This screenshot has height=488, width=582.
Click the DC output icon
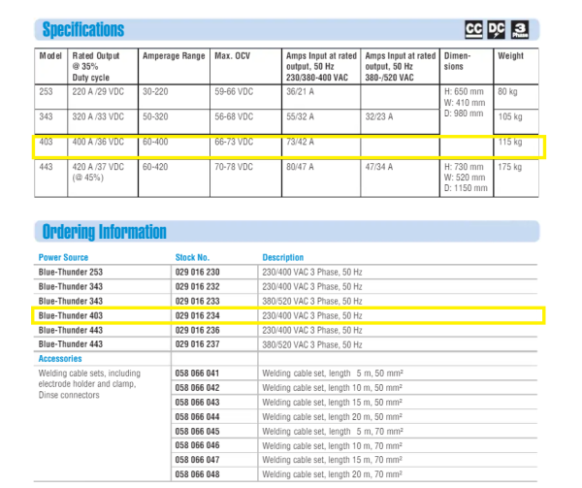[x=497, y=29]
